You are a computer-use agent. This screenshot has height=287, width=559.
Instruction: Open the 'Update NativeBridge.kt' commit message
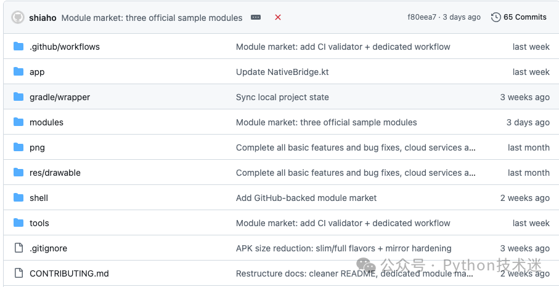coord(282,72)
